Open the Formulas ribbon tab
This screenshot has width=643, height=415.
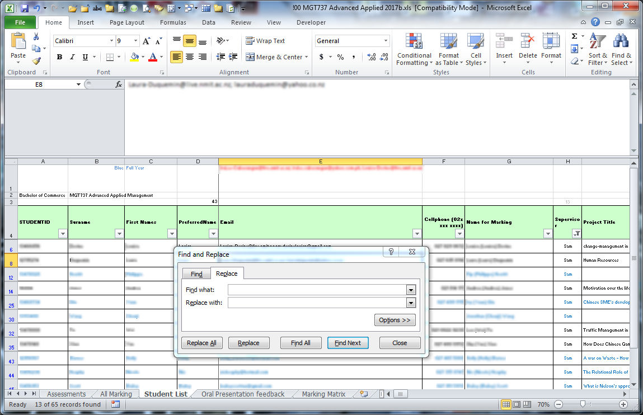coord(172,22)
